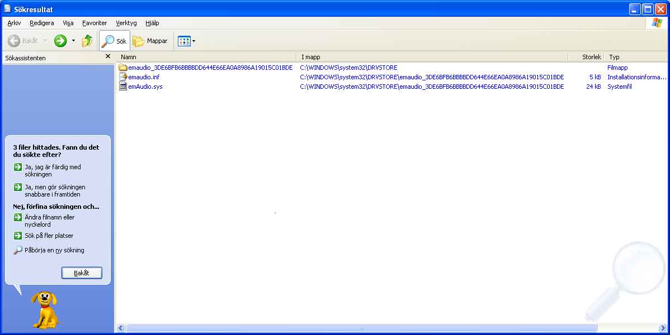Image resolution: width=670 pixels, height=335 pixels.
Task: Open the Forward history dropdown arrow
Action: (73, 41)
